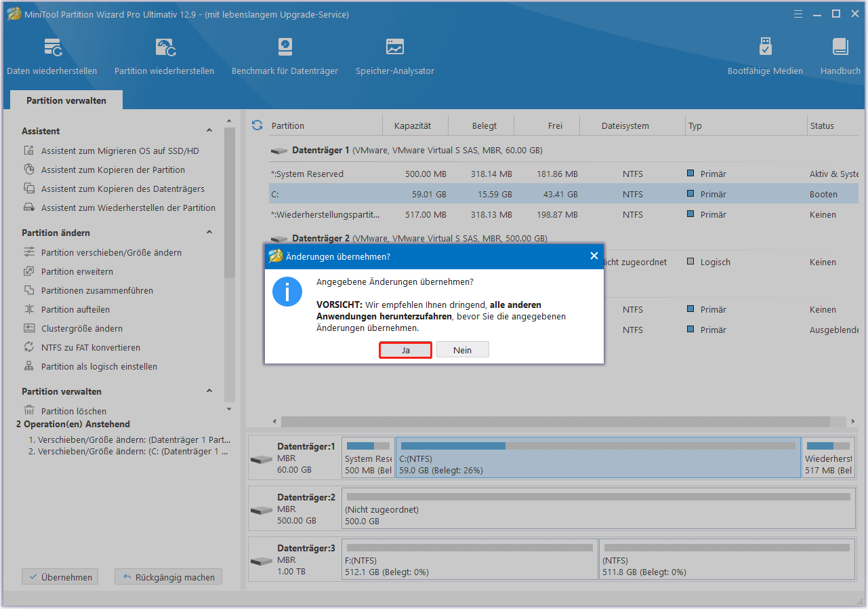Screen dimensions: 868x609
Task: Click Datenträger:3 disk icon in disk map
Action: click(x=261, y=560)
